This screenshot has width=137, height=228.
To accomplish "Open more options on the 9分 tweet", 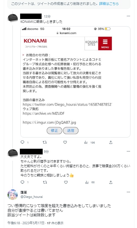I will click(x=128, y=151).
